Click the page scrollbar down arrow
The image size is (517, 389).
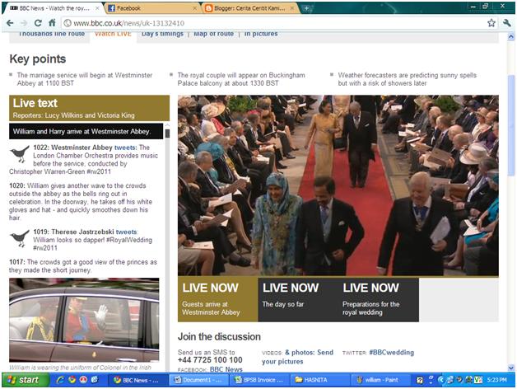tap(511, 368)
